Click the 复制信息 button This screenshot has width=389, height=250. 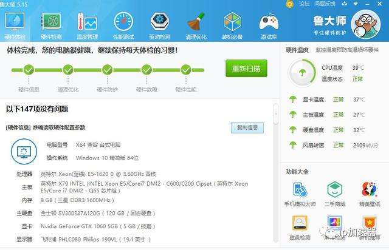(247, 127)
